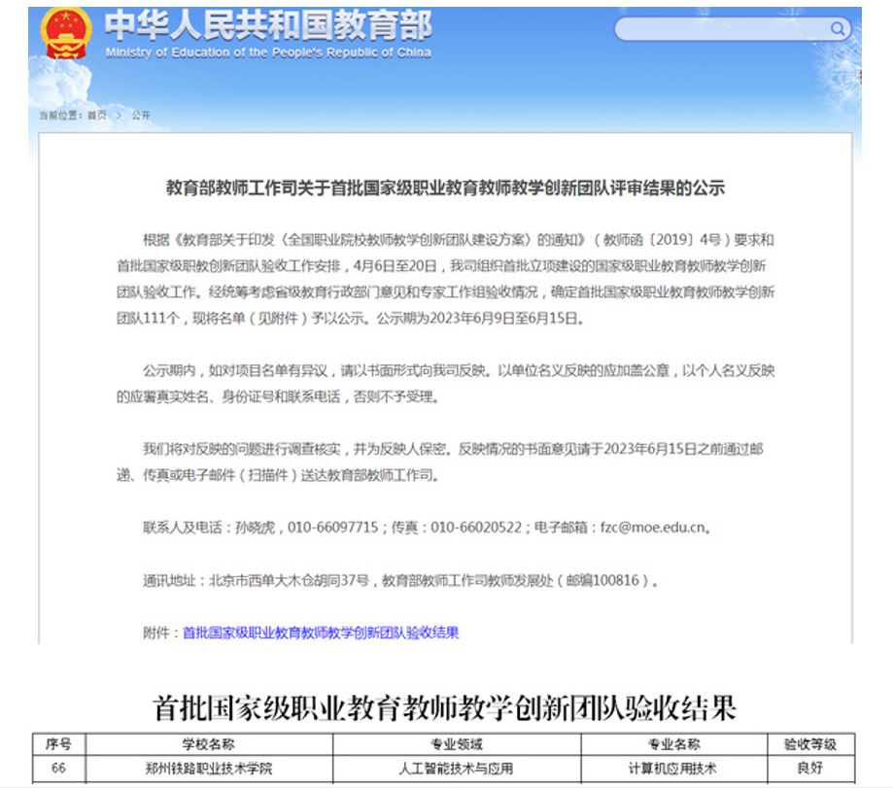This screenshot has width=893, height=788.
Task: Select the 验收等级 column header
Action: [810, 745]
